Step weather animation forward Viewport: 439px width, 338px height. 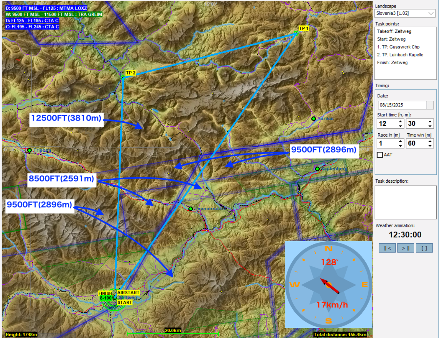point(405,248)
